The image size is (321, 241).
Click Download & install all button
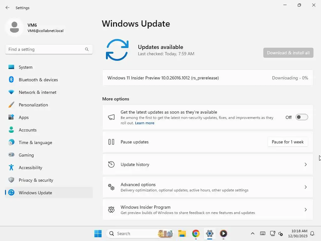coord(288,53)
